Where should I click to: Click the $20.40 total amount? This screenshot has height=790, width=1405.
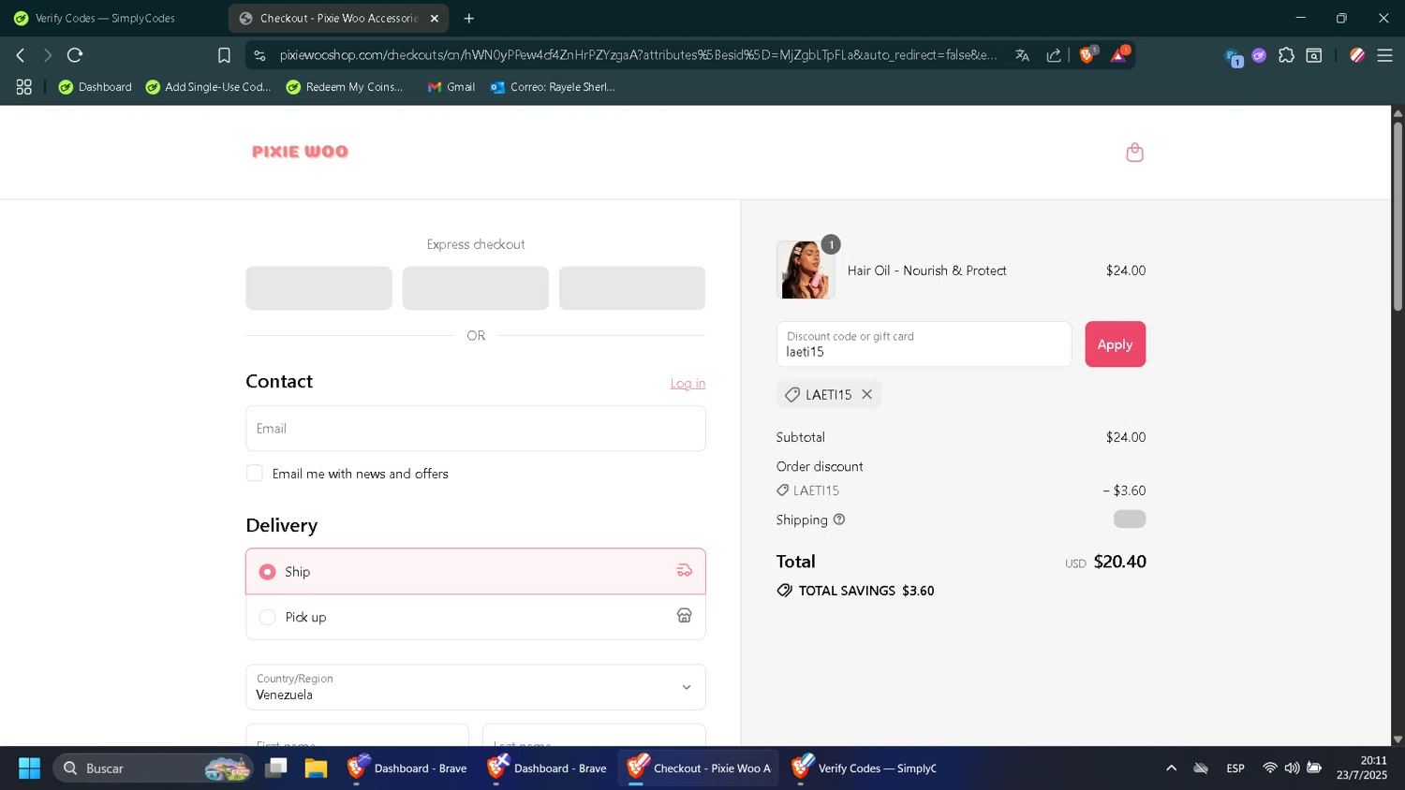click(x=1119, y=562)
